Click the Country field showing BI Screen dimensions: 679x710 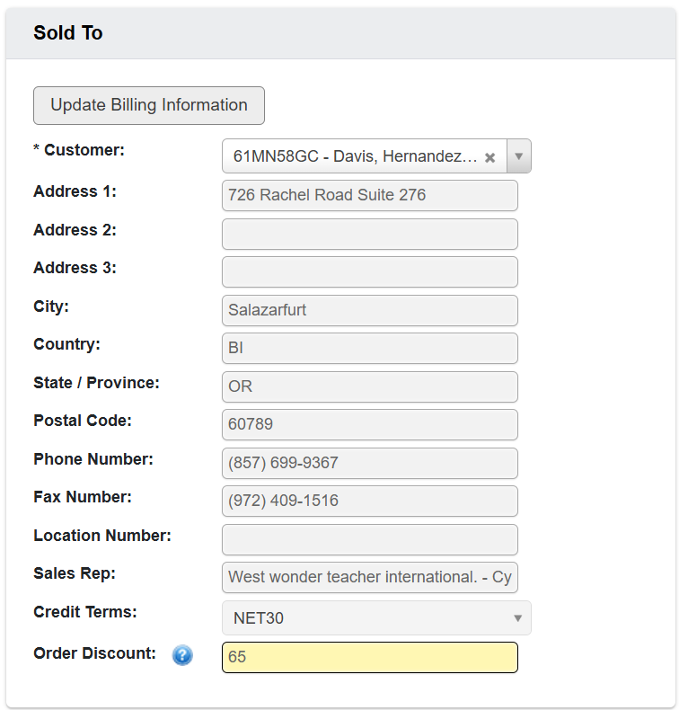pyautogui.click(x=369, y=348)
